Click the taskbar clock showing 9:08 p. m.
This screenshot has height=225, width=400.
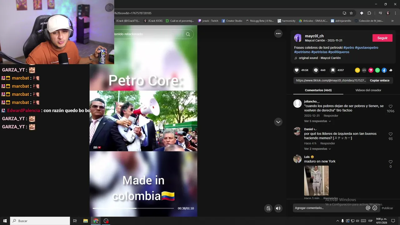382,221
